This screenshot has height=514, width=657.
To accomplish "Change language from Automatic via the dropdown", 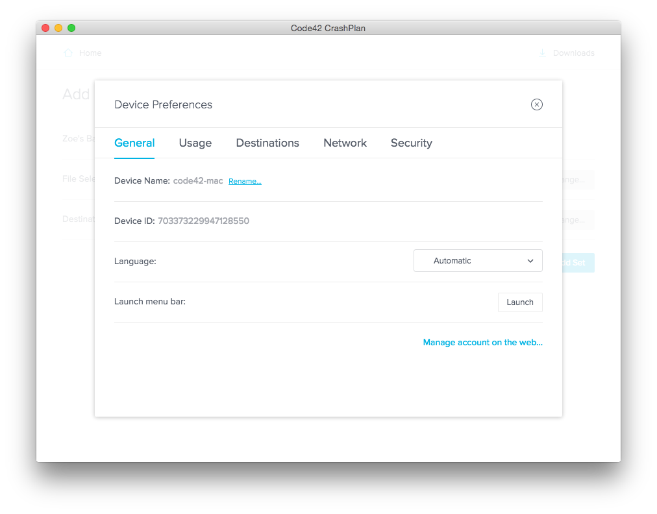I will point(478,260).
